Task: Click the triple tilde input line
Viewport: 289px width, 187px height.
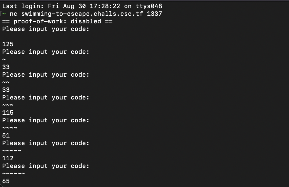Action: click(8, 105)
